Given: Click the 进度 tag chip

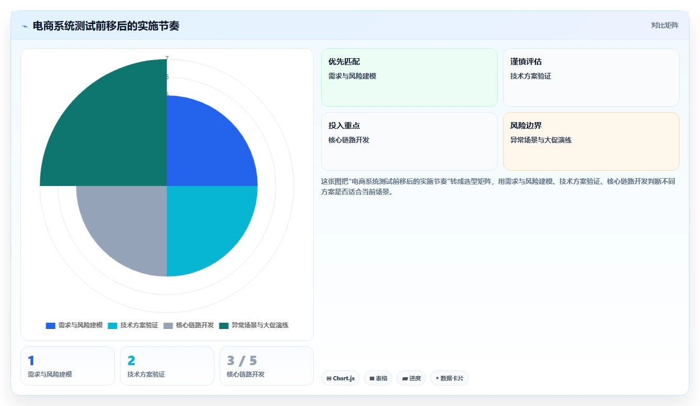Looking at the screenshot, I should (411, 378).
